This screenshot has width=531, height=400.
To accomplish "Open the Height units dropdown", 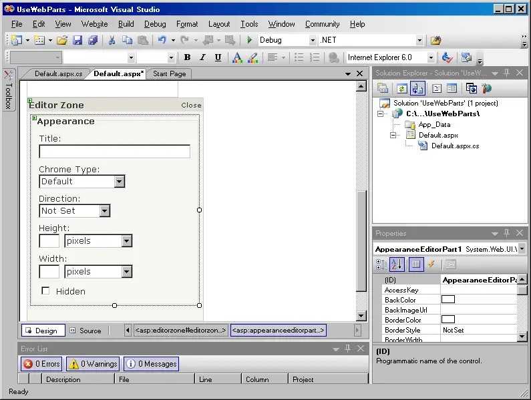I will click(x=127, y=241).
